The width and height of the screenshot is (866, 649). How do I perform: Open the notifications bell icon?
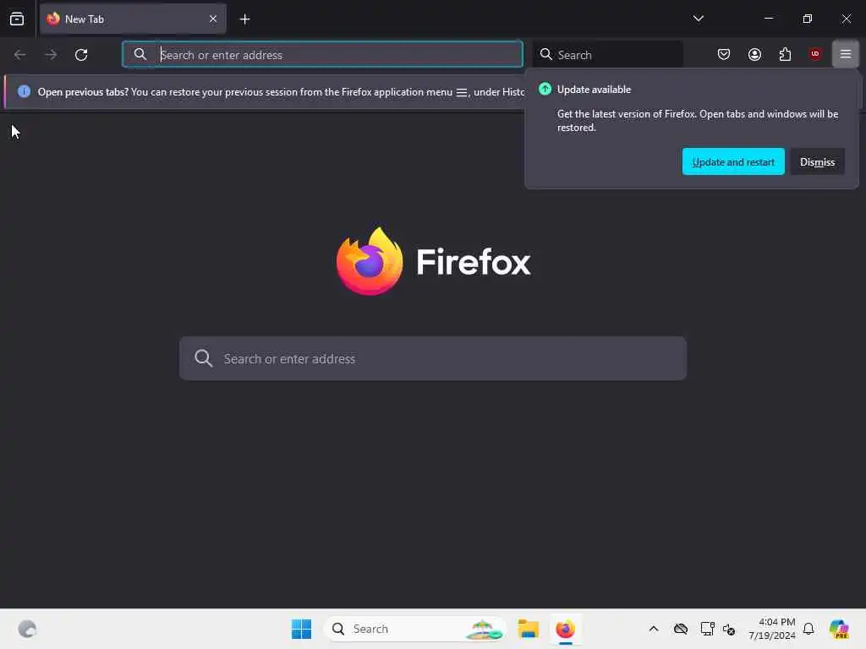[x=808, y=629]
